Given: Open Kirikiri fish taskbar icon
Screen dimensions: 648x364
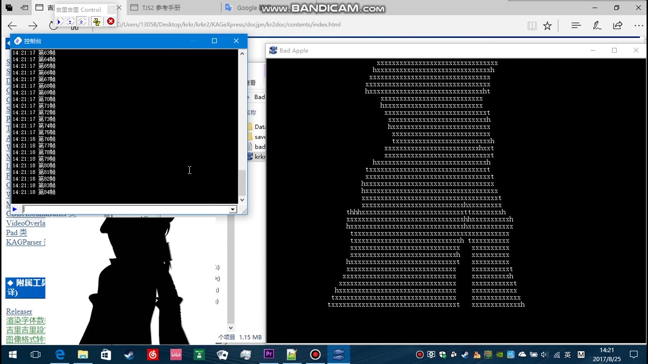Looking at the screenshot, I should (339, 354).
